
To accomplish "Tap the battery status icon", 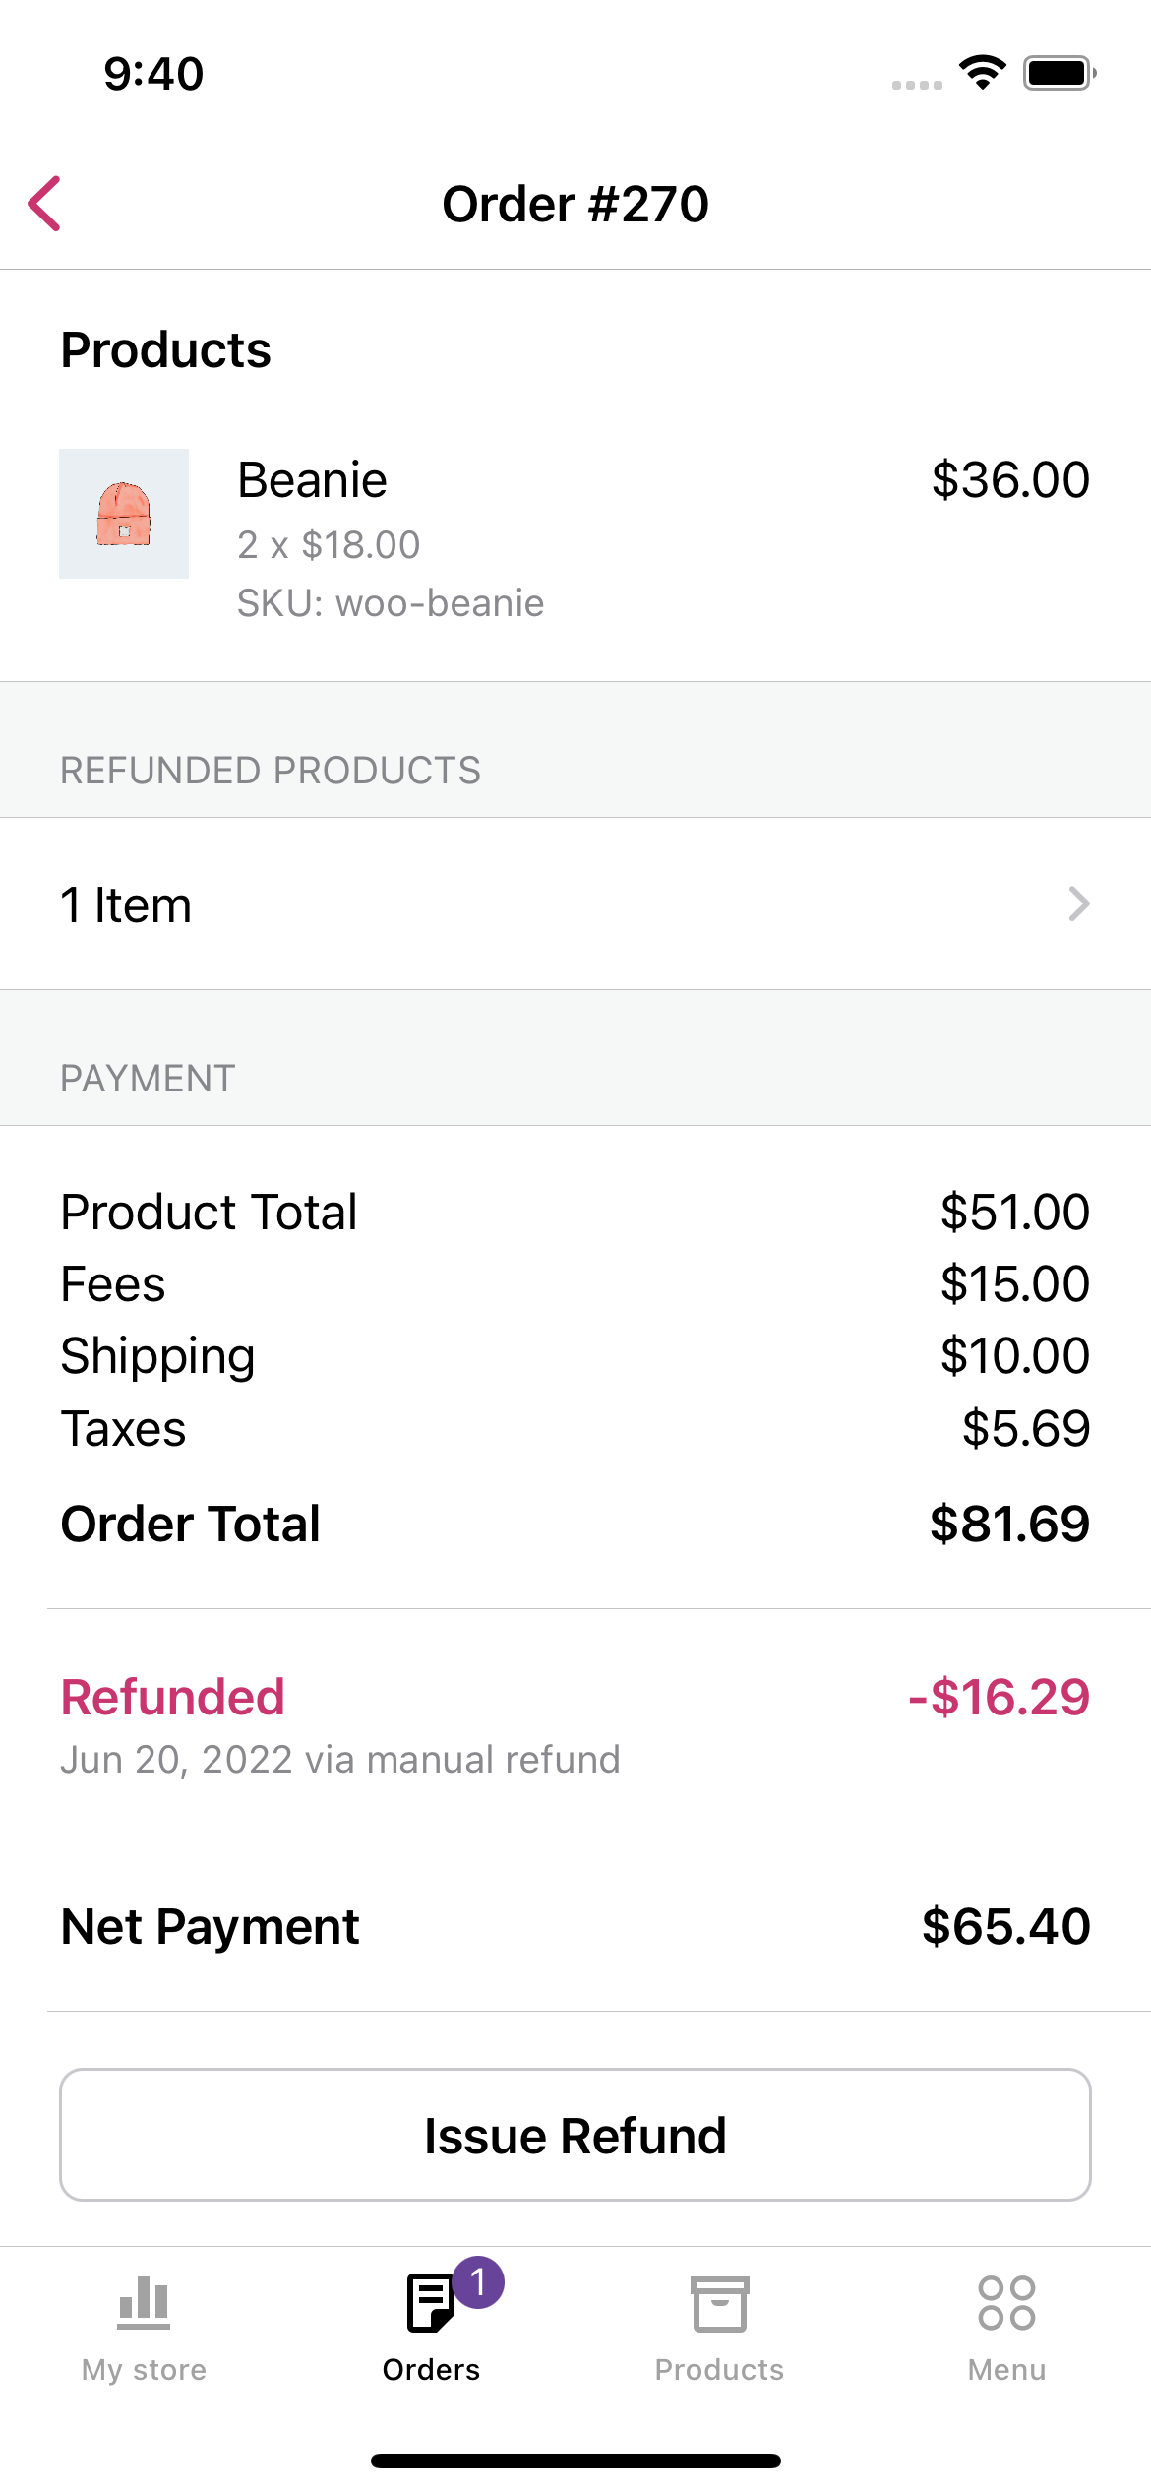I will 1060,73.
